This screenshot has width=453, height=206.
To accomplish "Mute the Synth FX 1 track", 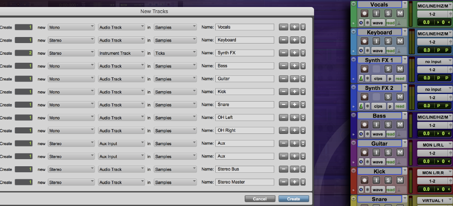I will [400, 69].
